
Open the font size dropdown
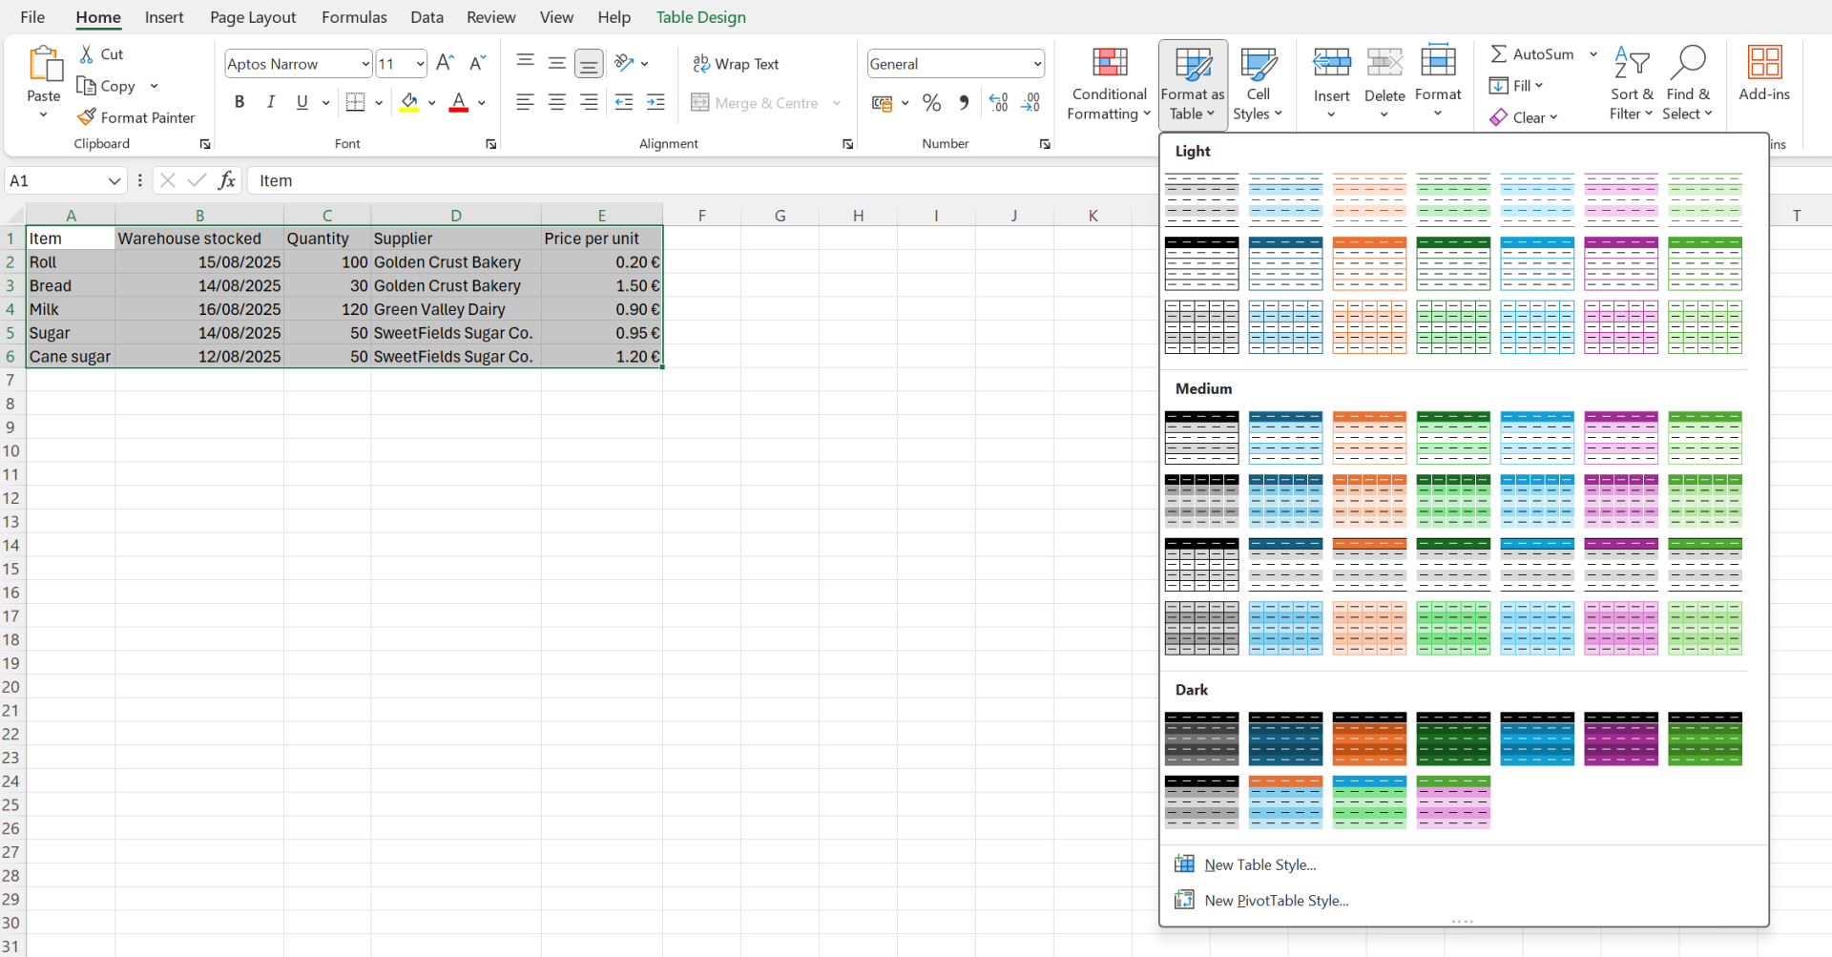click(420, 64)
